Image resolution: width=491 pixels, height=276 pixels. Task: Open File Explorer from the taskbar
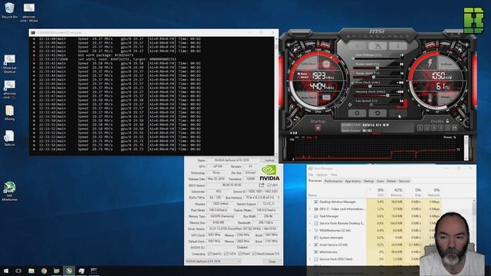(31, 271)
